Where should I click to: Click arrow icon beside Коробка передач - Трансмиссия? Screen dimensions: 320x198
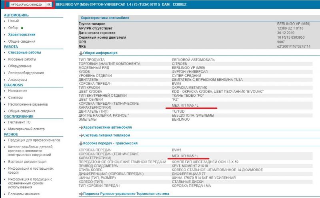click(81, 143)
